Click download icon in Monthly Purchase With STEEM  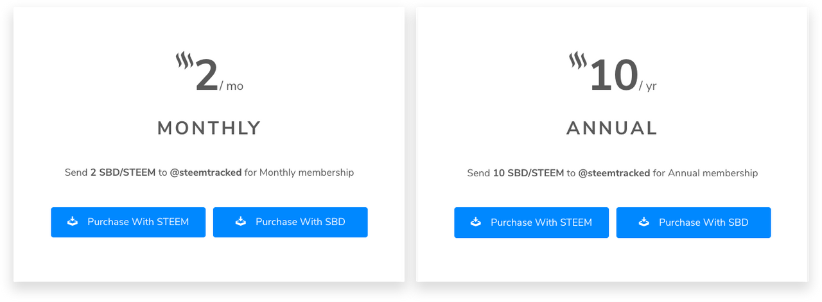click(x=73, y=222)
